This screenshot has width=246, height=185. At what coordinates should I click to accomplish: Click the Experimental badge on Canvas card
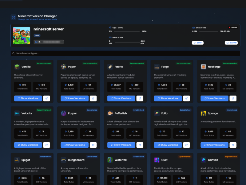pos(231,157)
